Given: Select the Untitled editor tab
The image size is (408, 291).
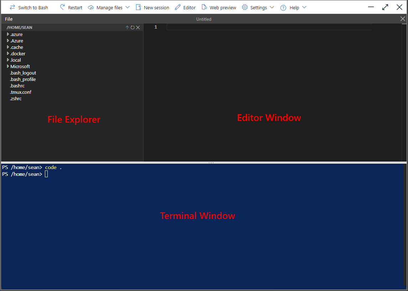Looking at the screenshot, I should (203, 19).
